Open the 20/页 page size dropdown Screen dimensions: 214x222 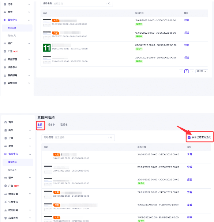(202, 71)
